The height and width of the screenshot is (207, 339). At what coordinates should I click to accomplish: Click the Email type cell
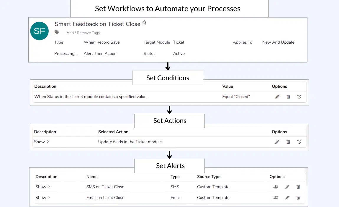tap(176, 198)
